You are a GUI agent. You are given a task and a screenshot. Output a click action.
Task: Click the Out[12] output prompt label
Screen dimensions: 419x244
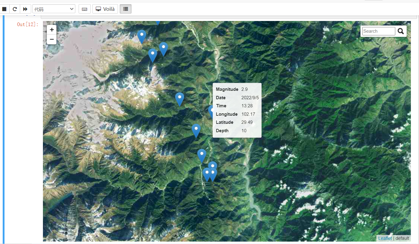click(28, 25)
